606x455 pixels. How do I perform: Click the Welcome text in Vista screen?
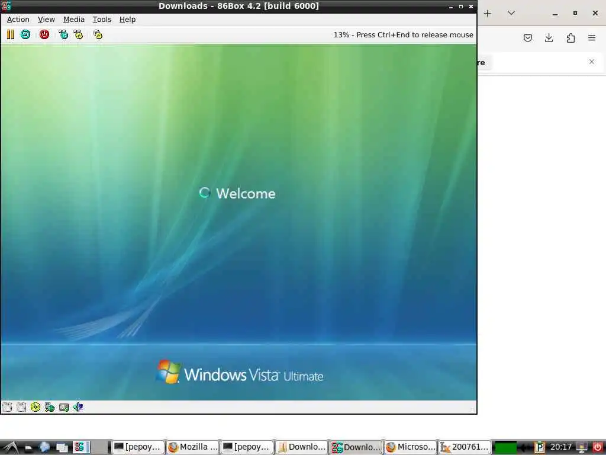[x=246, y=194]
